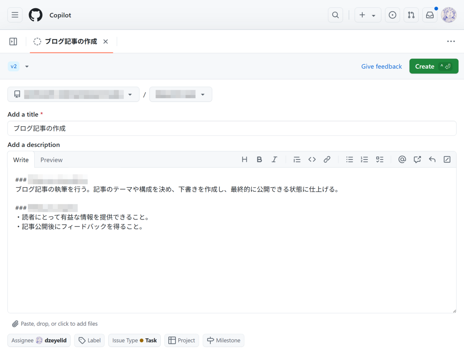The image size is (464, 357).
Task: Click the slash commands icon
Action: point(447,159)
